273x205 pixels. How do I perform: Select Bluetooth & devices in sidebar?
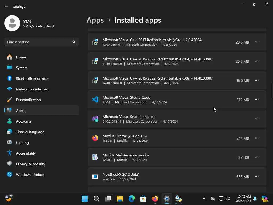(32, 78)
